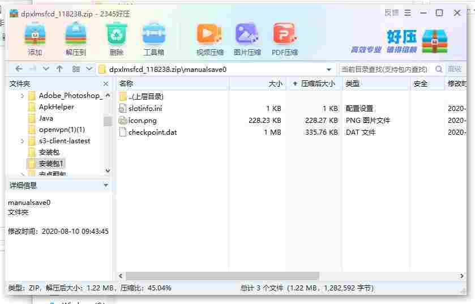Click the 删除 (Delete) recycle icon

point(116,40)
